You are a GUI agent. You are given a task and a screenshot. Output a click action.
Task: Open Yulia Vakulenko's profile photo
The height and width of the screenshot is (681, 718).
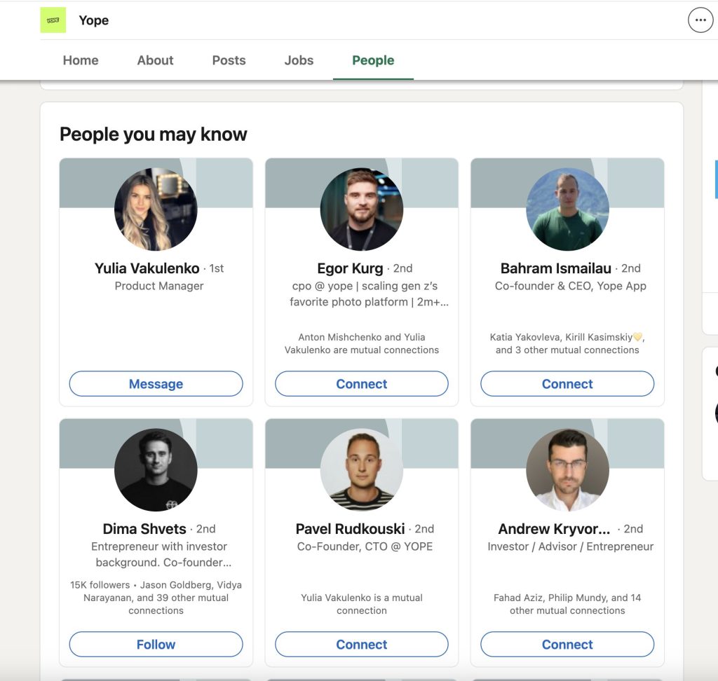pyautogui.click(x=156, y=209)
